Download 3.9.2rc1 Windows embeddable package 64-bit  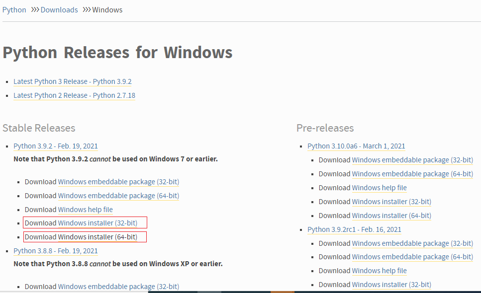(x=412, y=256)
